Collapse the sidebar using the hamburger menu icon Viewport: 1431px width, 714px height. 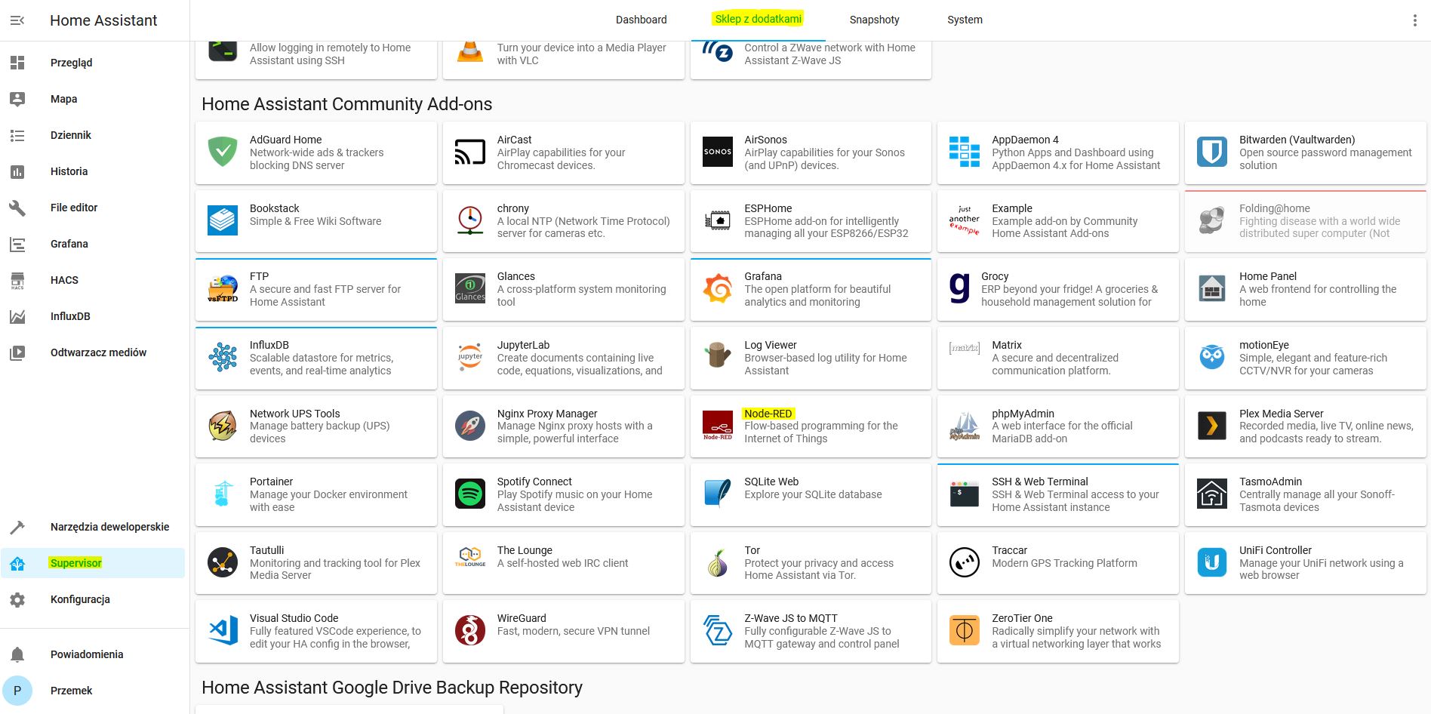(17, 20)
